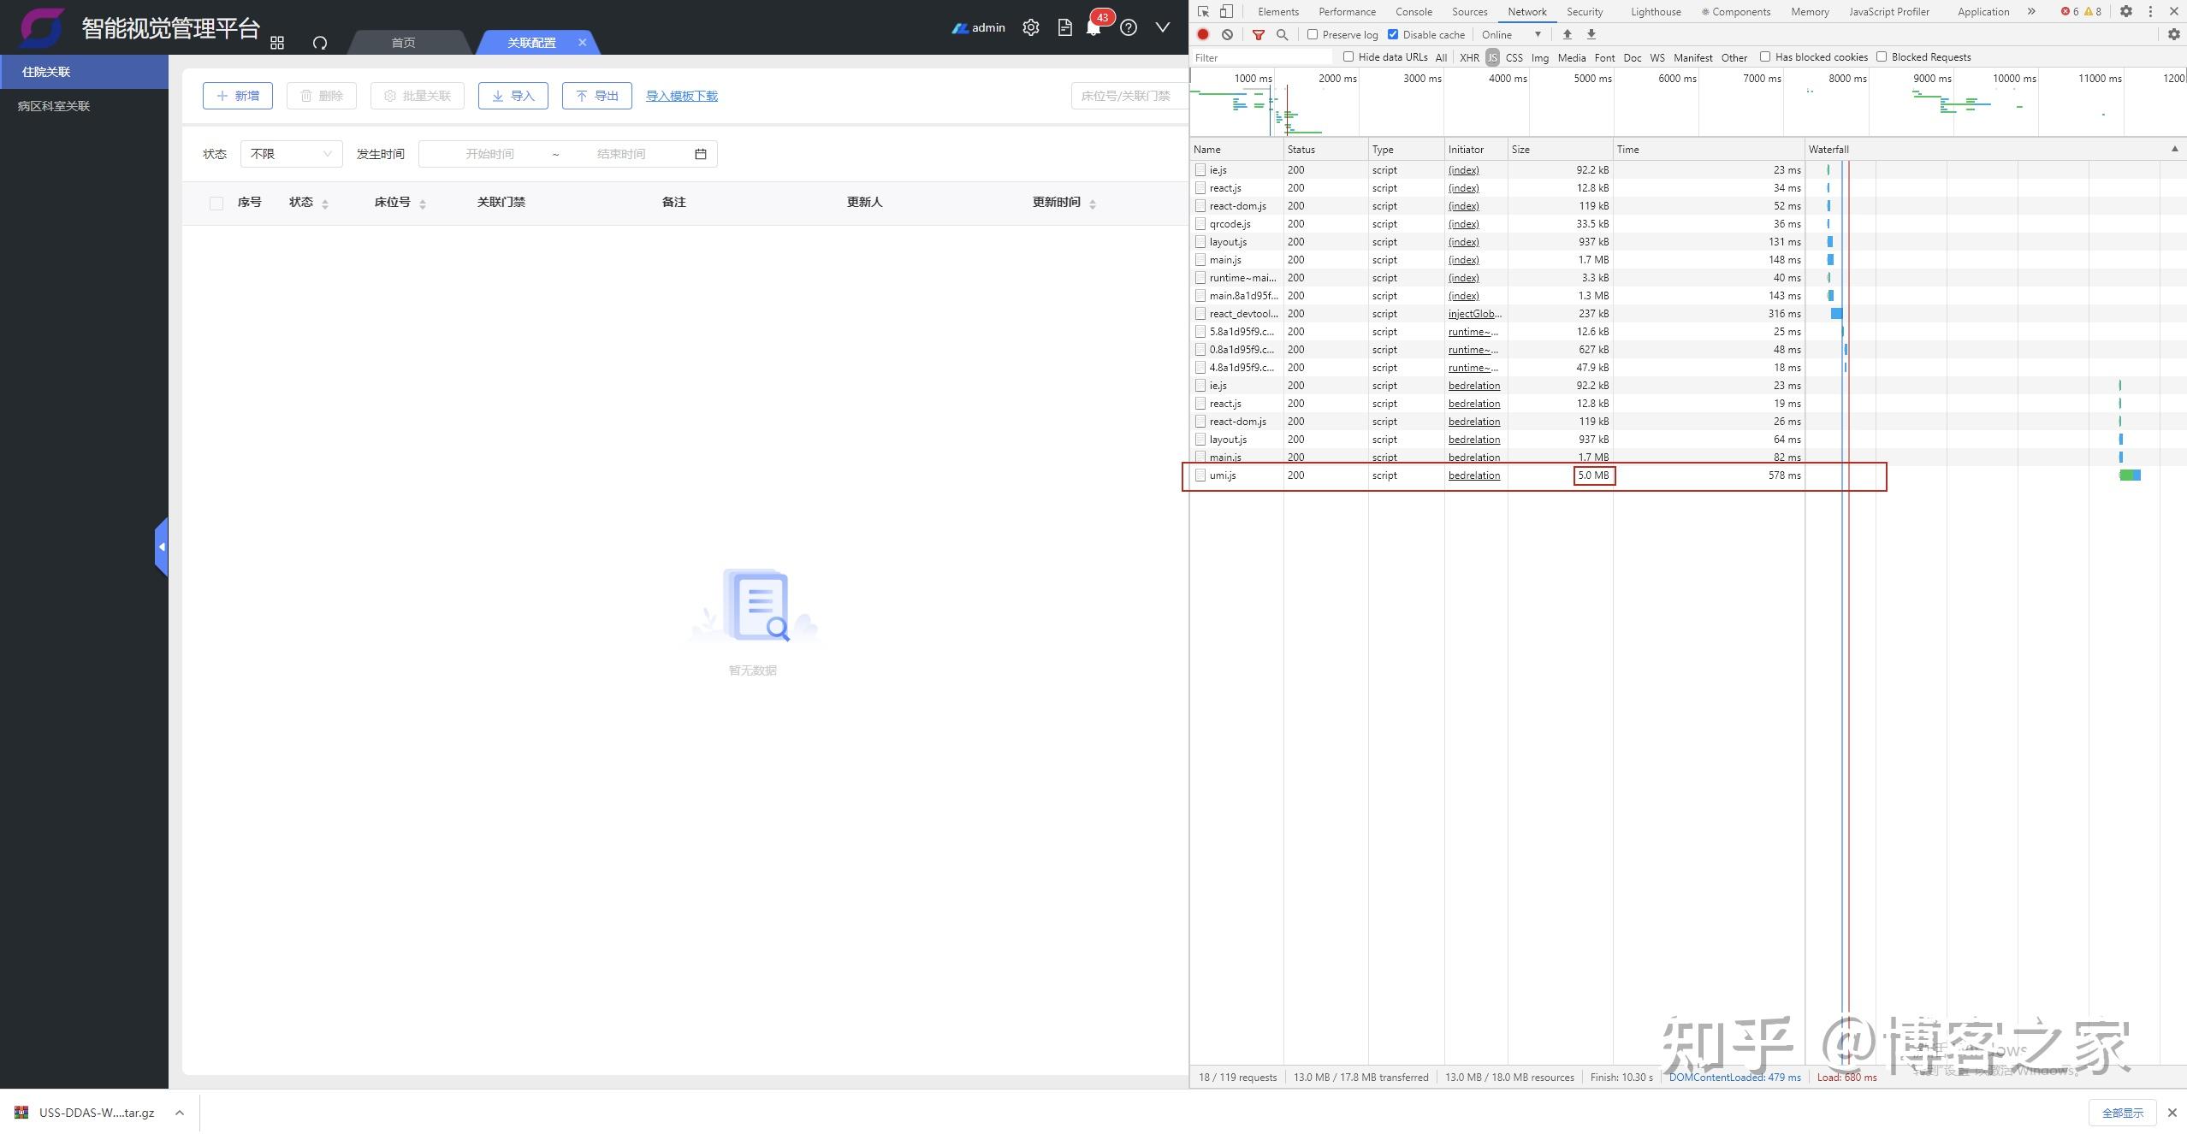2187x1134 pixels.
Task: Open the Online throttling dropdown
Action: (1511, 34)
